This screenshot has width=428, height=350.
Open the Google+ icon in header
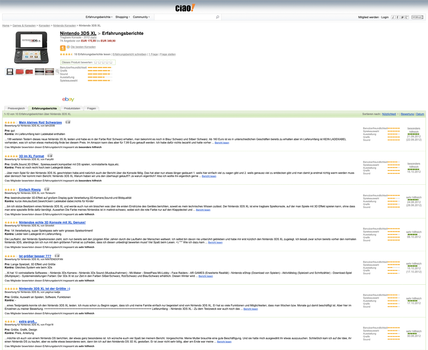pos(407,17)
